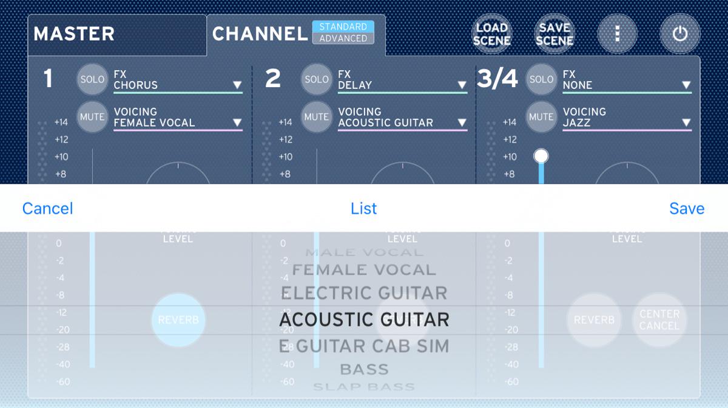The height and width of the screenshot is (408, 728).
Task: Click the Save Scene round button
Action: pos(554,34)
